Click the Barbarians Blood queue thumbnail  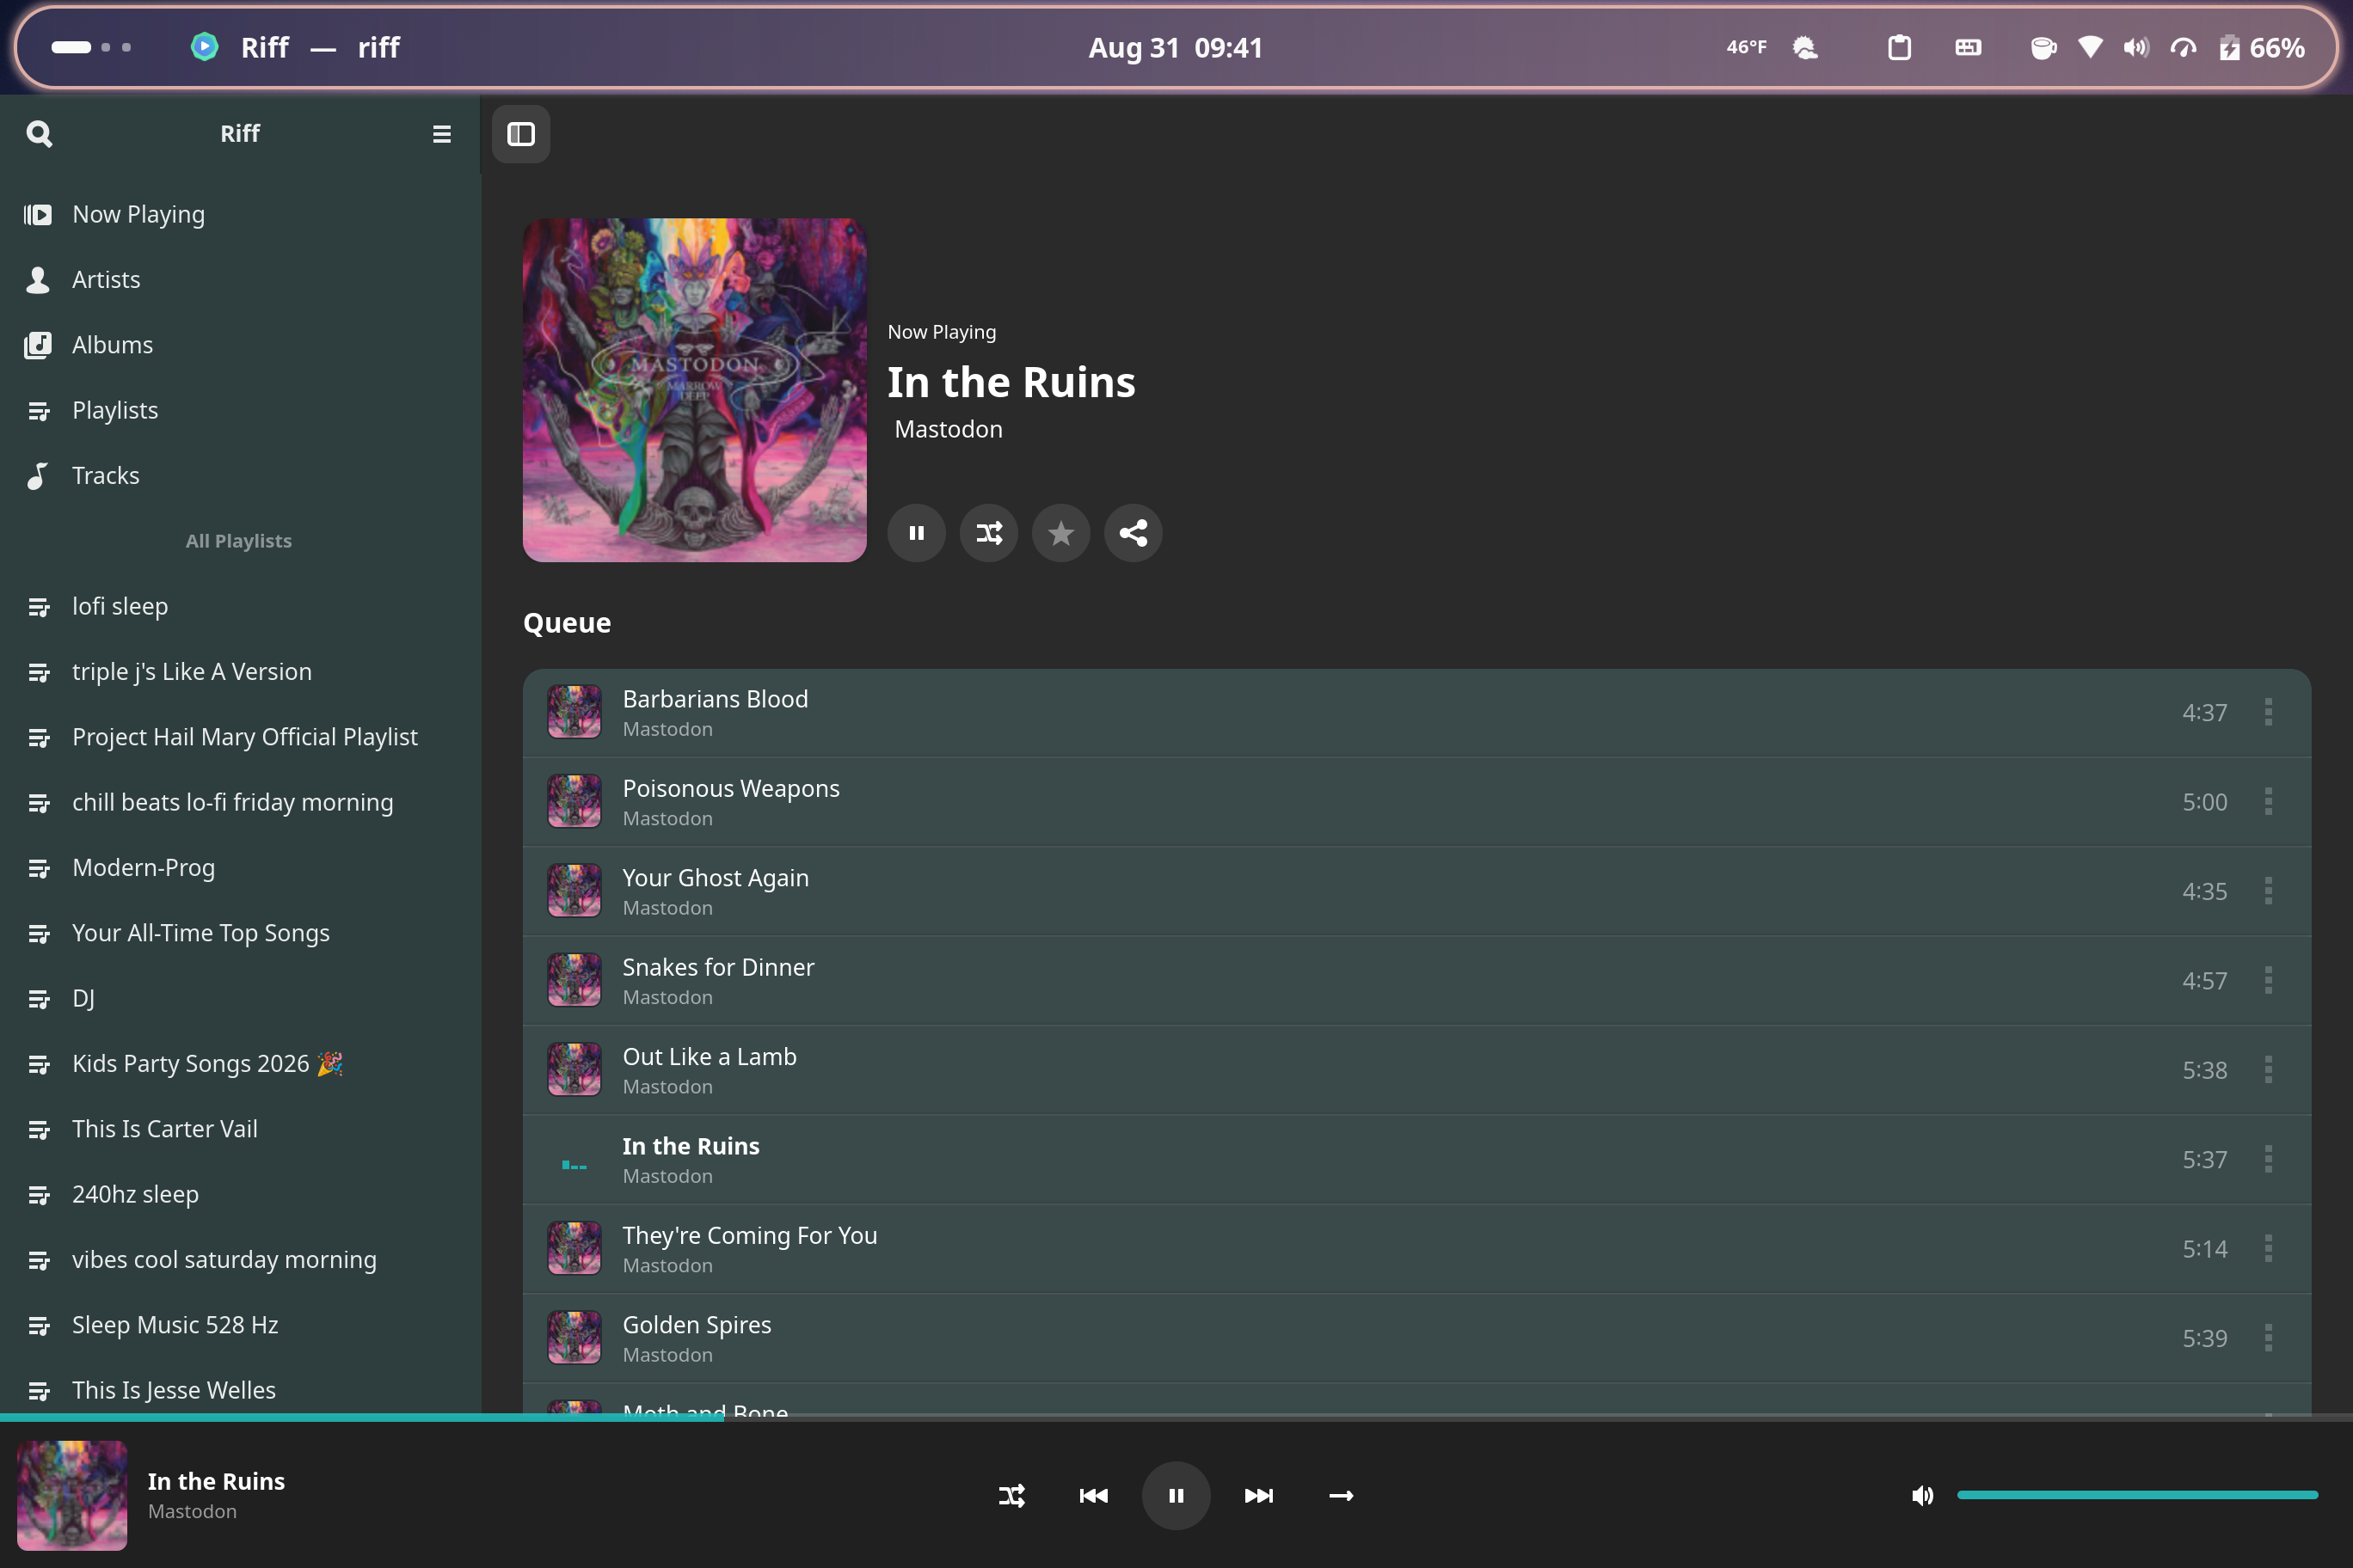click(574, 712)
